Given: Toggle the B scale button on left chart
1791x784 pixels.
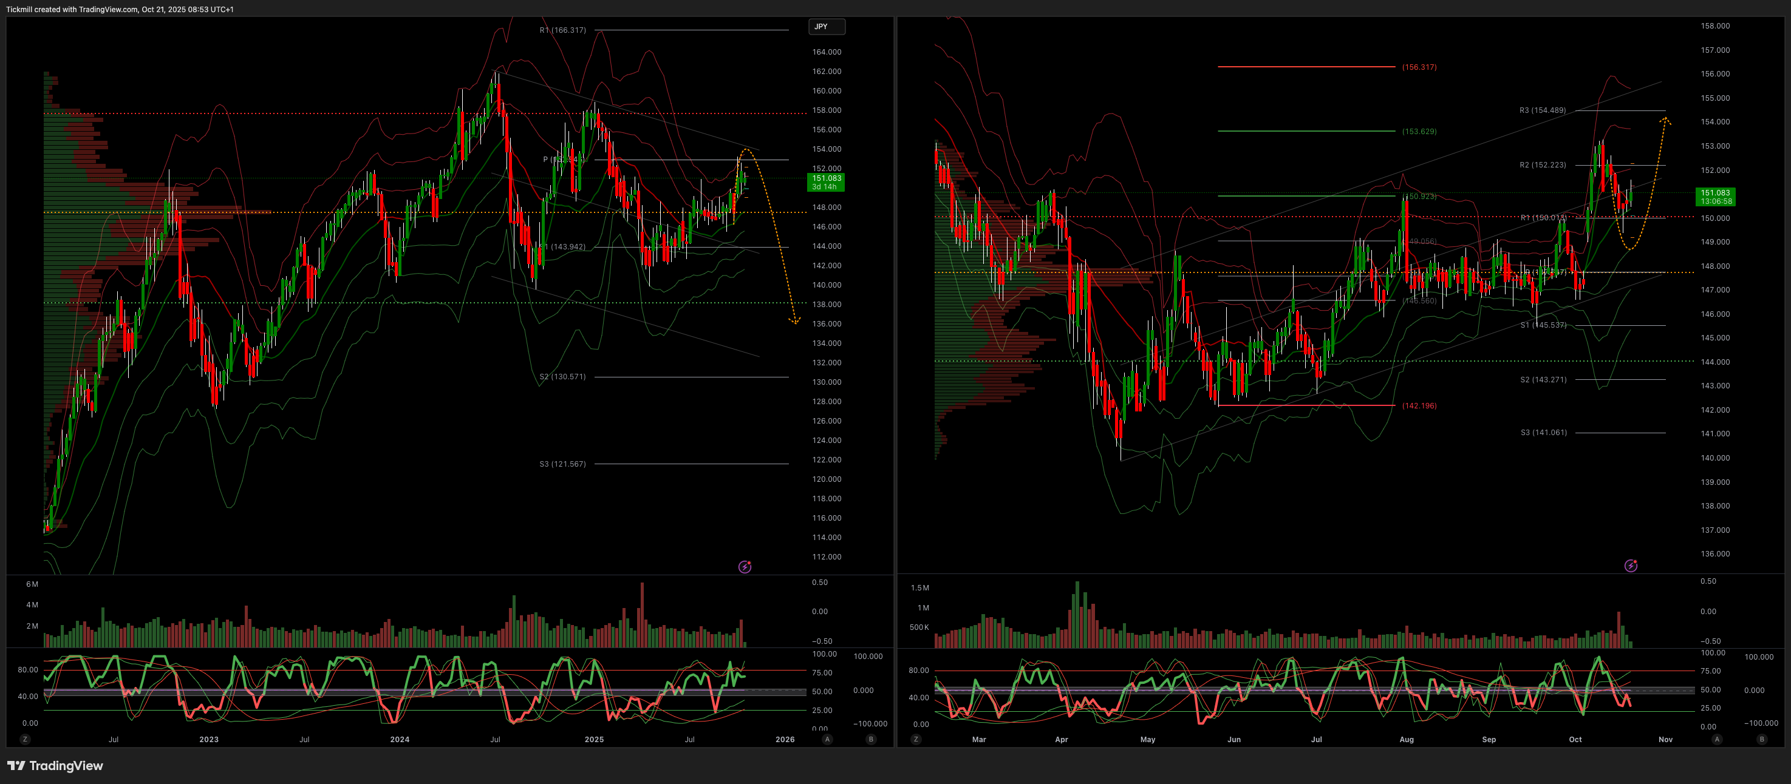Looking at the screenshot, I should (x=871, y=740).
